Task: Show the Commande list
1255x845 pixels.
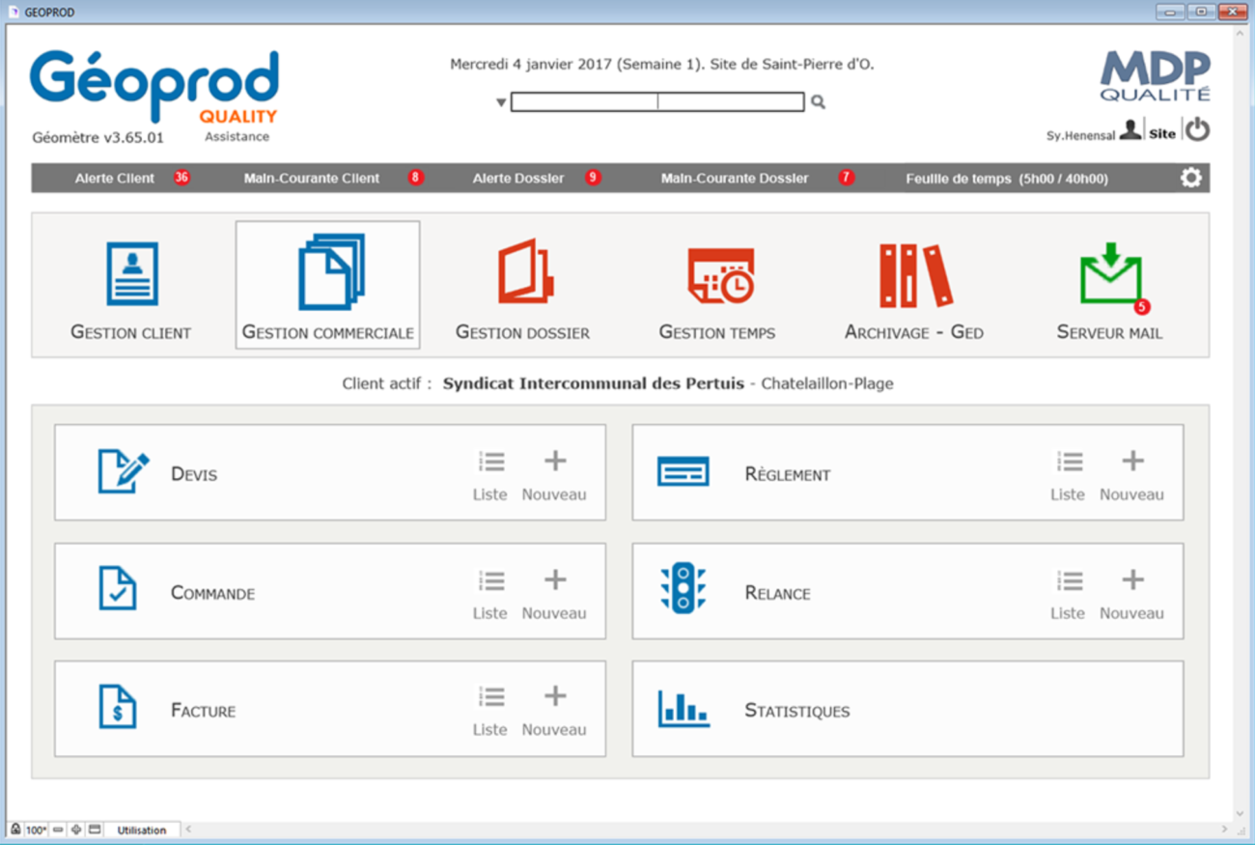Action: (x=490, y=594)
